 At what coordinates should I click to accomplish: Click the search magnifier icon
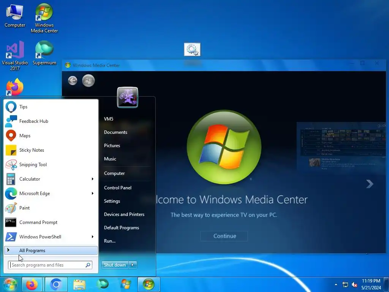click(x=88, y=265)
